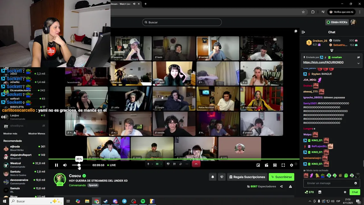
Task: Click Mostrar más in the sidebar
Action: pos(10,134)
